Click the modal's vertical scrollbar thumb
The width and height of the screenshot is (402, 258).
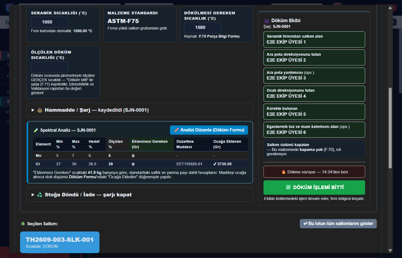(x=390, y=128)
